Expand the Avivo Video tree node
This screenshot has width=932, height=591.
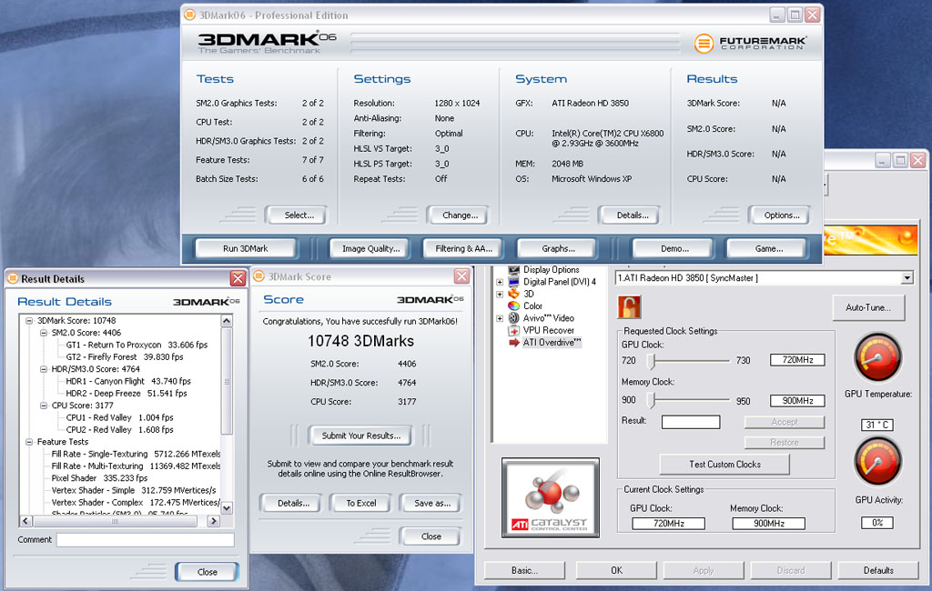tap(500, 318)
